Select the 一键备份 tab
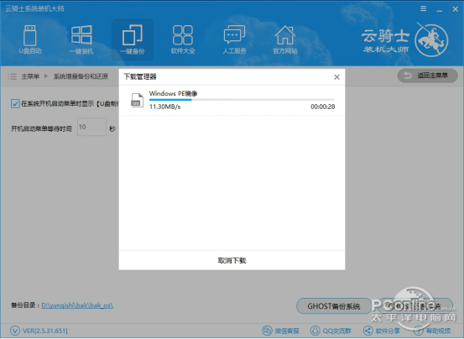 pos(133,39)
